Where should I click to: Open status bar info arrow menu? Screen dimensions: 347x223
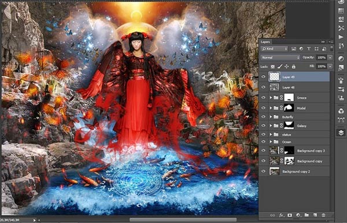point(34,220)
